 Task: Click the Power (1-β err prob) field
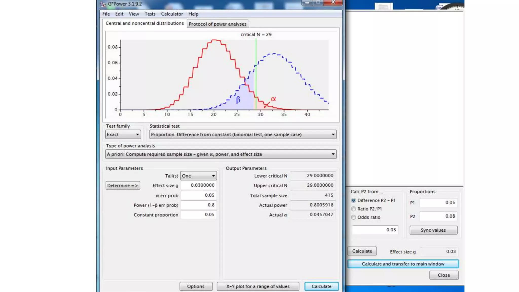pyautogui.click(x=199, y=205)
